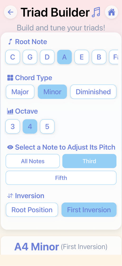Tap the music notes icon beside title

(x=96, y=12)
